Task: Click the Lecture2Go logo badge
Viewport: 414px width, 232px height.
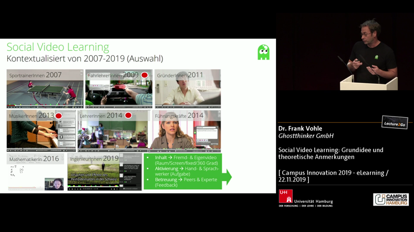Action: point(395,123)
